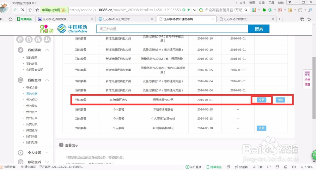Collapse the 我的查询 sidebar section
Image resolution: width=316 pixels, height=170 pixels.
point(47,80)
